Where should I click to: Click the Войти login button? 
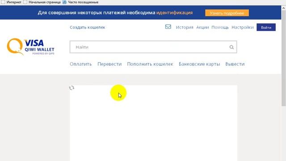click(x=266, y=27)
